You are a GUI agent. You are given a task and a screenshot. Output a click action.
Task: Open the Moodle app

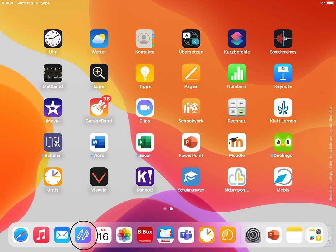237,142
